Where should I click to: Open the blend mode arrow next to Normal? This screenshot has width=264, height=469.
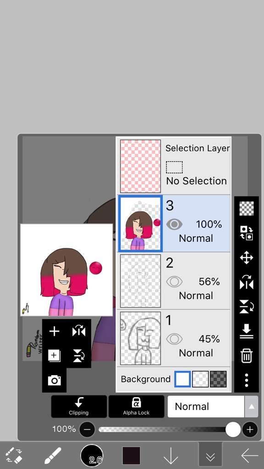pos(252,407)
